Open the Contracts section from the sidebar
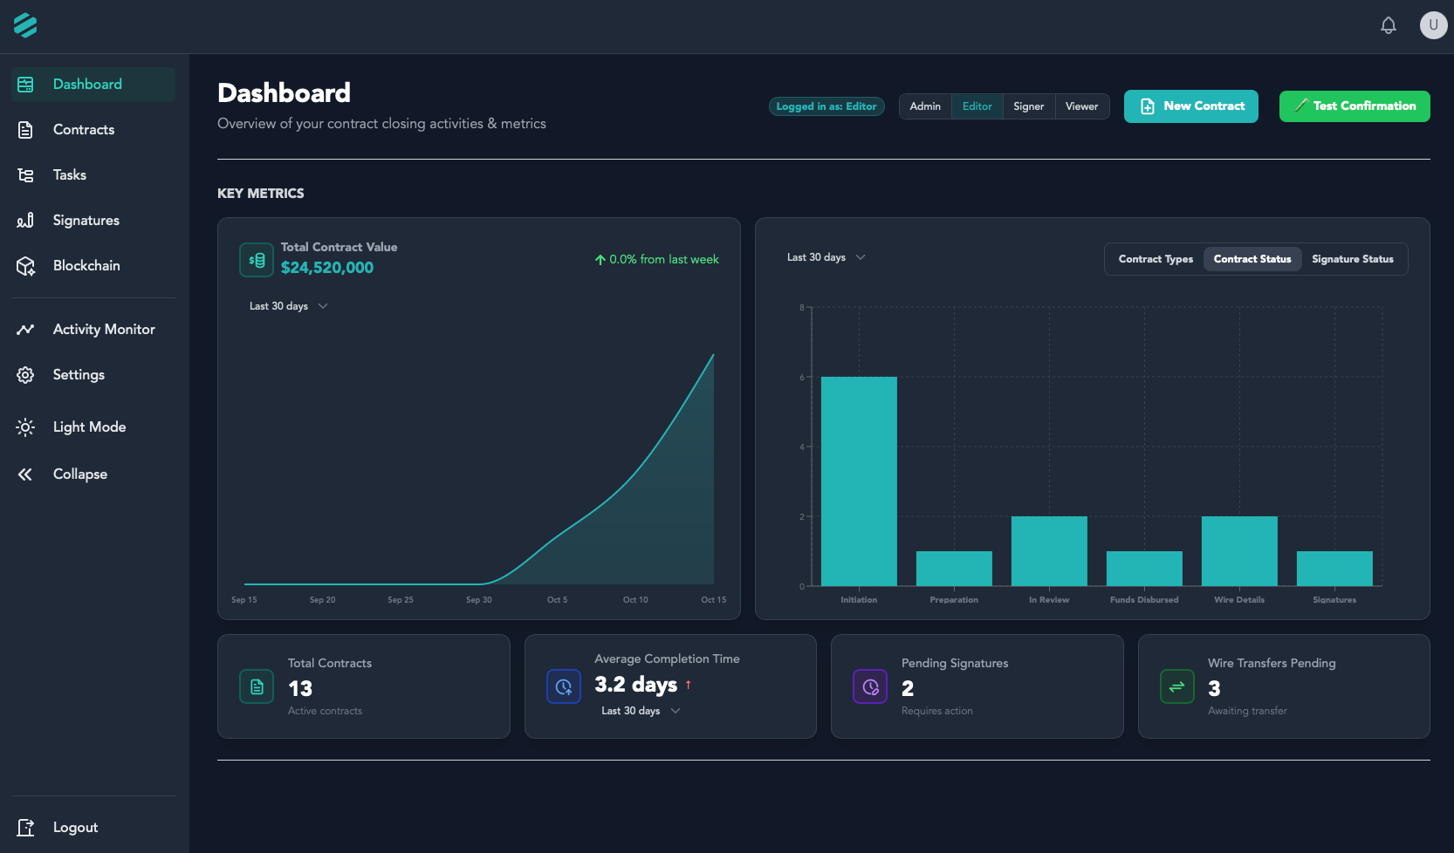 point(84,129)
